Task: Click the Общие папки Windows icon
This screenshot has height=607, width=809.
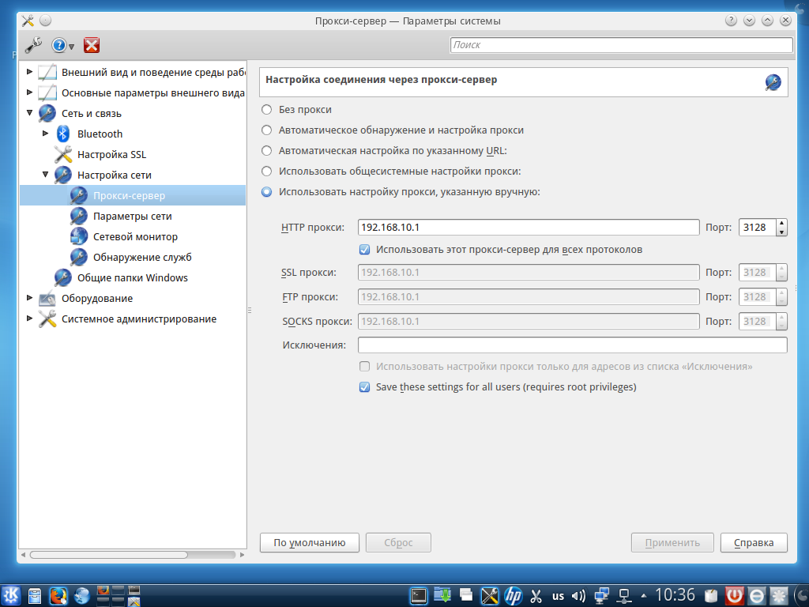Action: click(x=63, y=277)
